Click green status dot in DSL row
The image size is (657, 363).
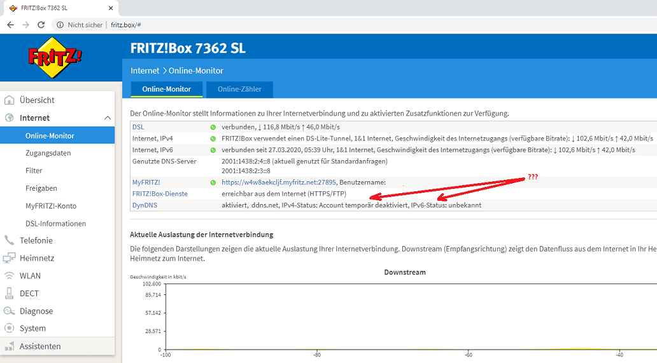tap(213, 127)
